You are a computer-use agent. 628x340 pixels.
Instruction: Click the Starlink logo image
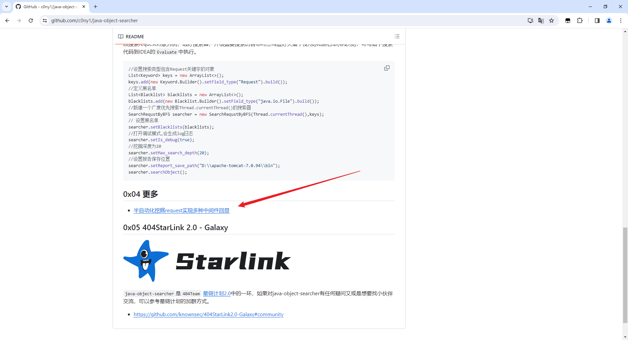click(207, 261)
